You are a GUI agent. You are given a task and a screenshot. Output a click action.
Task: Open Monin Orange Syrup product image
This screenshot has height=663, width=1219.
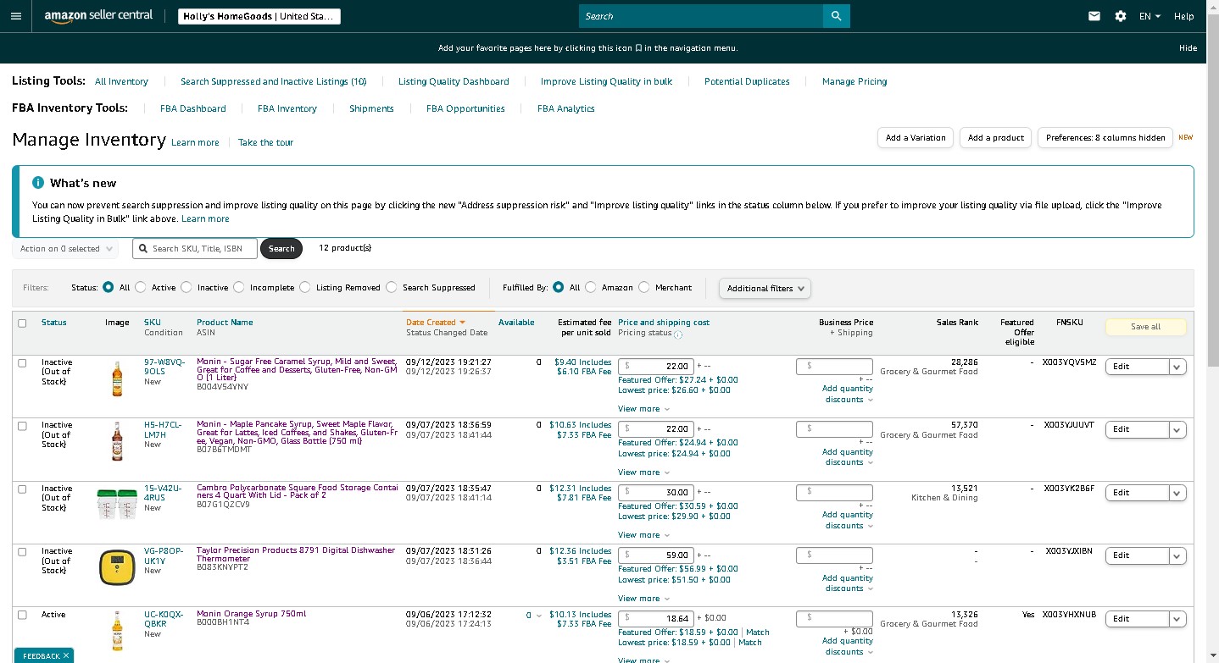coord(117,631)
